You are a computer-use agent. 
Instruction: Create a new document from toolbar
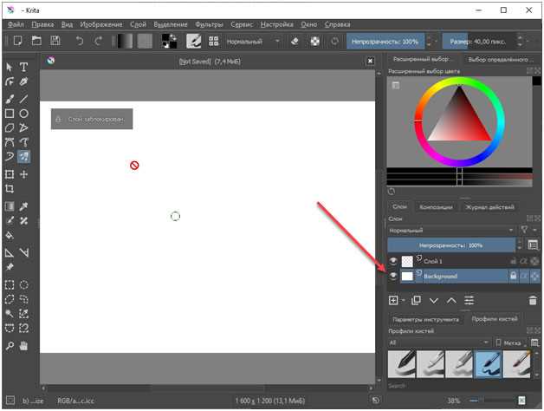tap(17, 42)
